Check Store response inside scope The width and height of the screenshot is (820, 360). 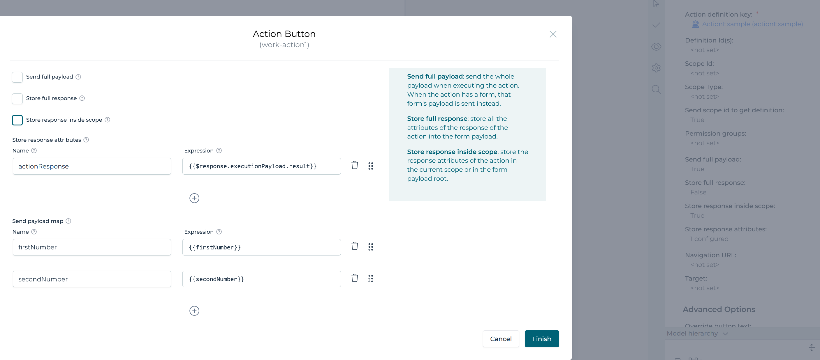[17, 120]
